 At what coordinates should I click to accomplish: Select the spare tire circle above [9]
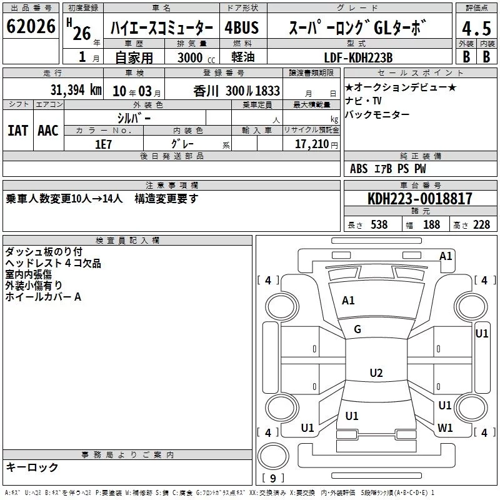(x=273, y=456)
